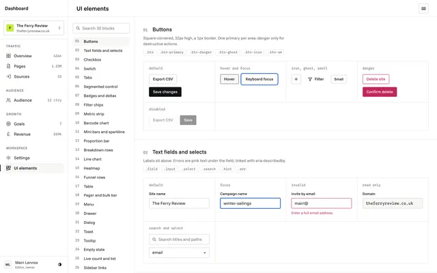Click the outlined Delete site button
The height and width of the screenshot is (273, 437).
pyautogui.click(x=376, y=79)
